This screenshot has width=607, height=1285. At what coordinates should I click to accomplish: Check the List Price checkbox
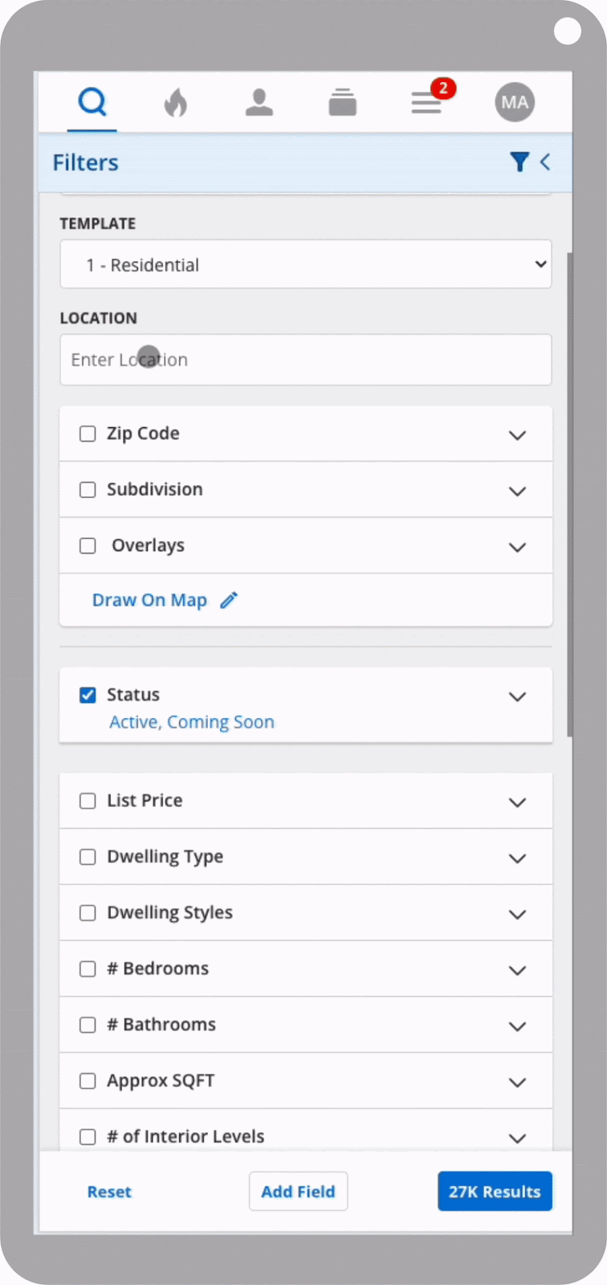[x=88, y=801]
